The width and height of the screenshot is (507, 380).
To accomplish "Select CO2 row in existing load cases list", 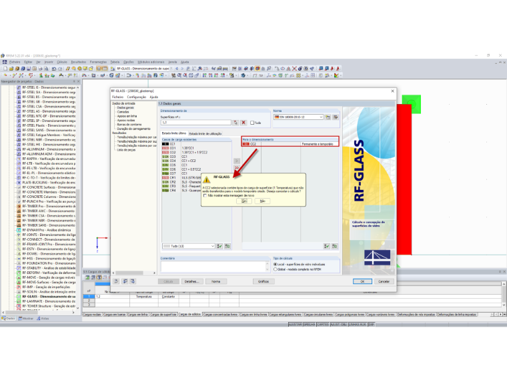I will (196, 152).
